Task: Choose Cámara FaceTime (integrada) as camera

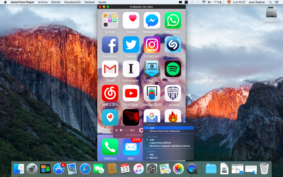Action: (168, 131)
